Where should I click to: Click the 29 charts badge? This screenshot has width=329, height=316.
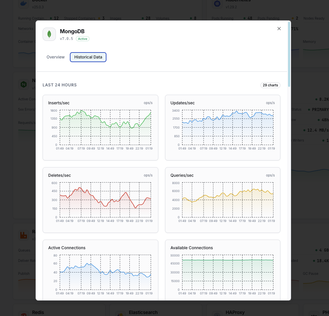tap(270, 85)
